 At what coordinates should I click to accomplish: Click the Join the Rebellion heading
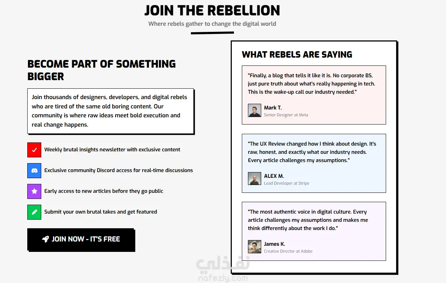pos(212,11)
